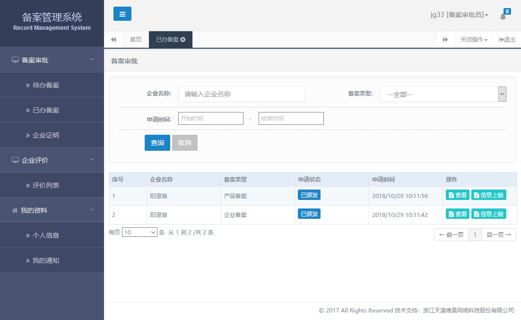Expand the jg33 user account menu

pyautogui.click(x=459, y=15)
